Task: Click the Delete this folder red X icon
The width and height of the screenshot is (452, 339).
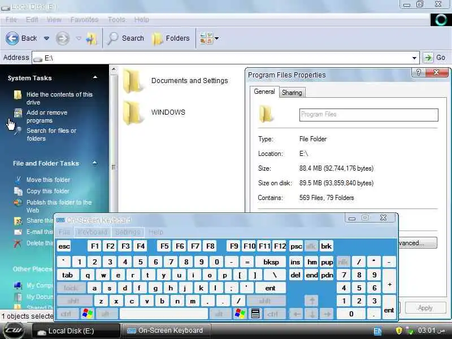Action: [18, 244]
